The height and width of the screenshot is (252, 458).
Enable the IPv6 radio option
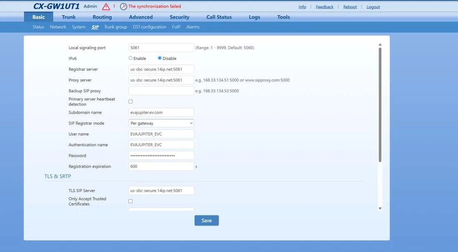click(131, 58)
